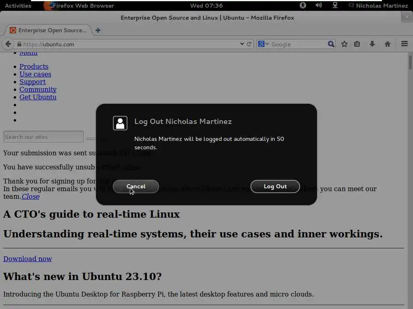The height and width of the screenshot is (309, 413).
Task: Open the Support link
Action: click(32, 82)
